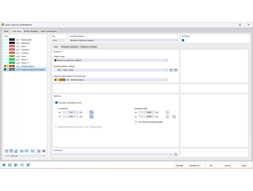Select LC7 Wind -X in the list
Viewport: 253px width, 191px height.
[x=25, y=60]
